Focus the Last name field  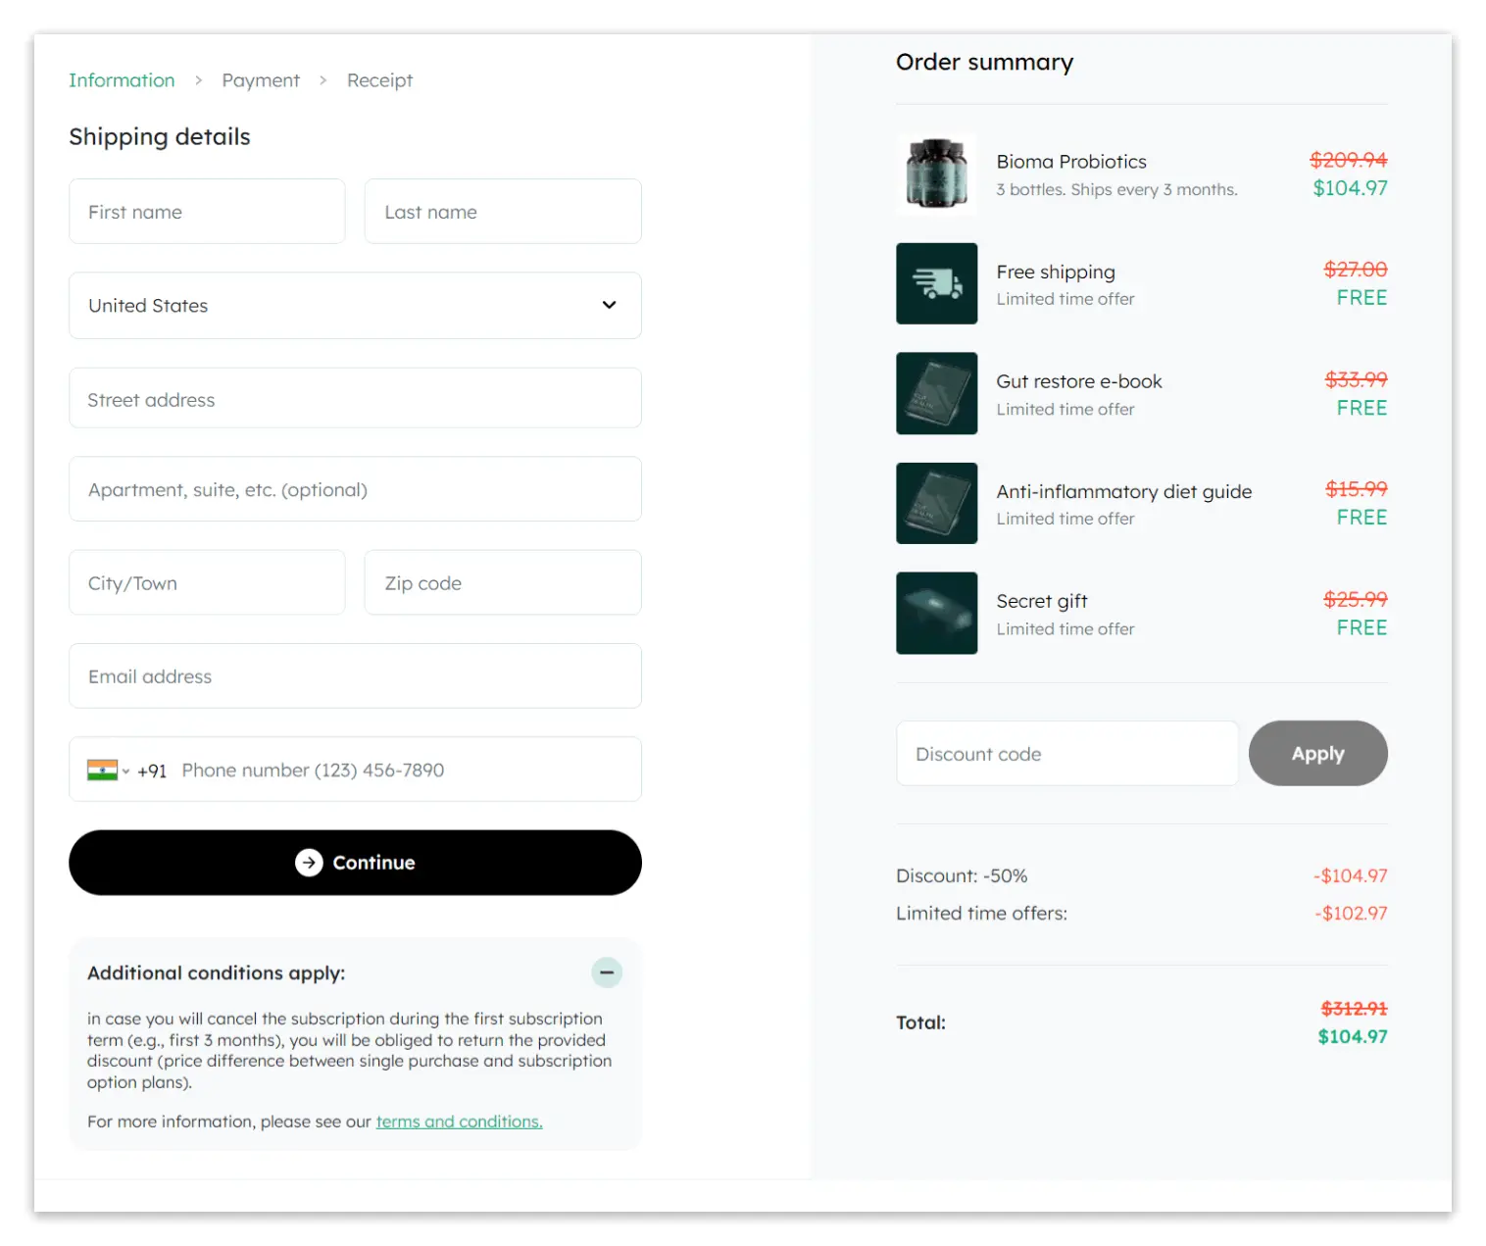point(503,211)
